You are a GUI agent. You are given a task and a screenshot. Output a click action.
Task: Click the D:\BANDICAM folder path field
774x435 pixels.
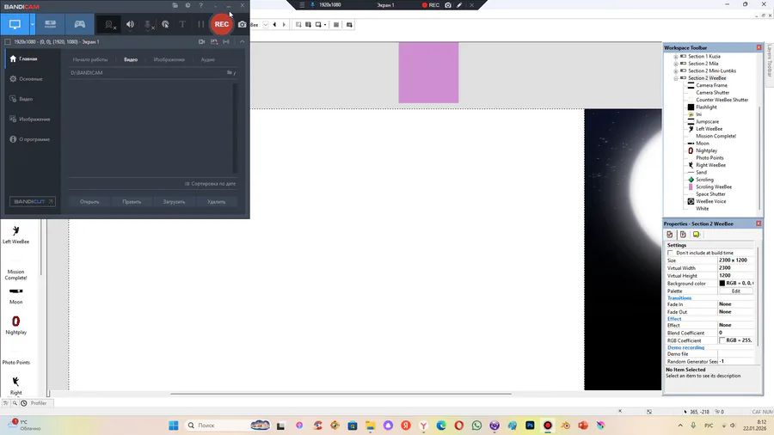147,73
